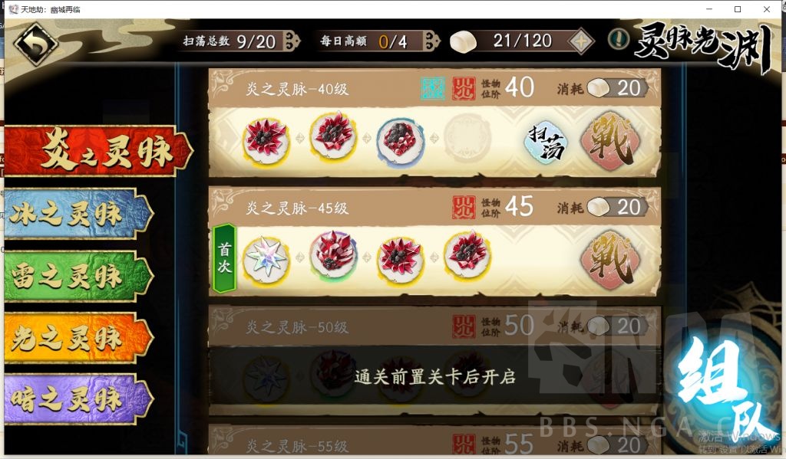Click the stamina 21/120 counter
786x459 pixels.
pos(521,41)
